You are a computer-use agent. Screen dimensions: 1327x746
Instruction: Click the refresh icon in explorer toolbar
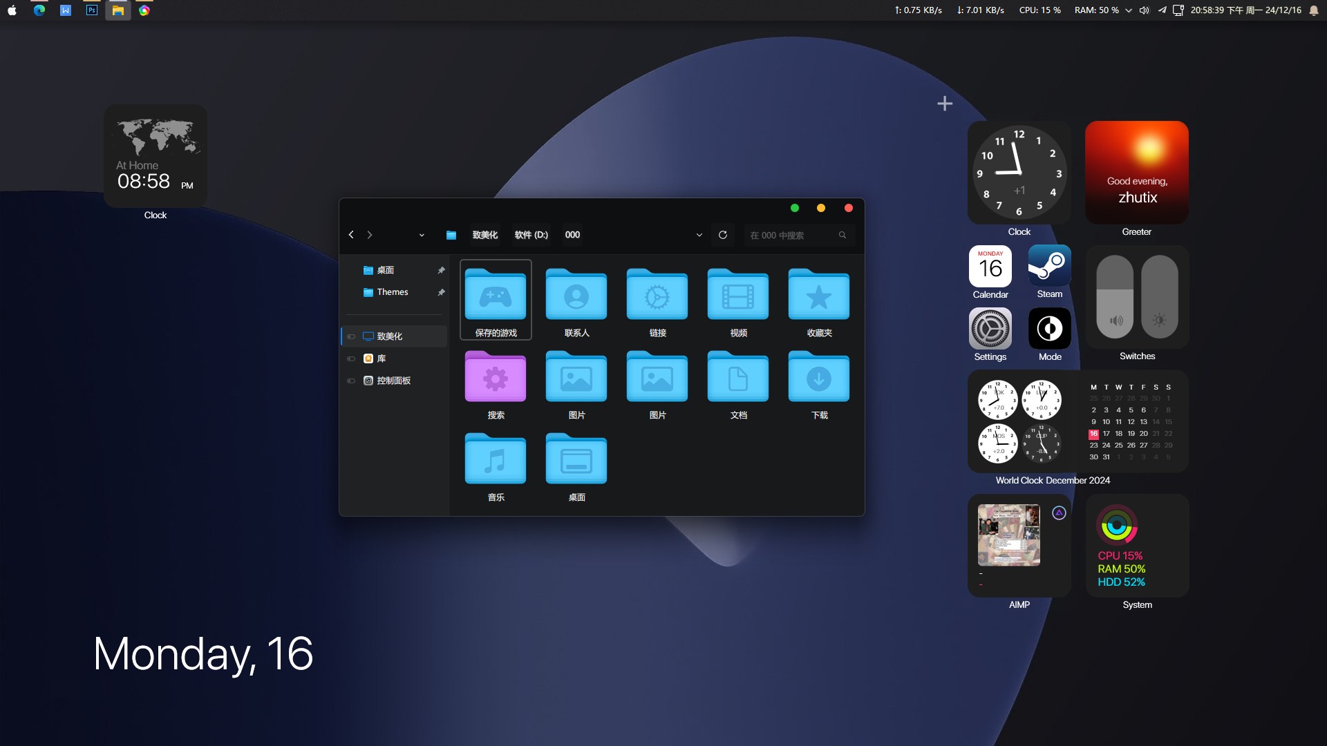point(723,235)
